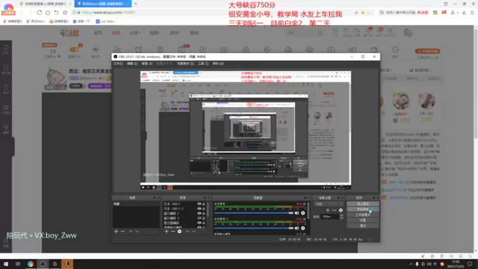
Task: Switch to the first browser tab
Action: coord(45,4)
